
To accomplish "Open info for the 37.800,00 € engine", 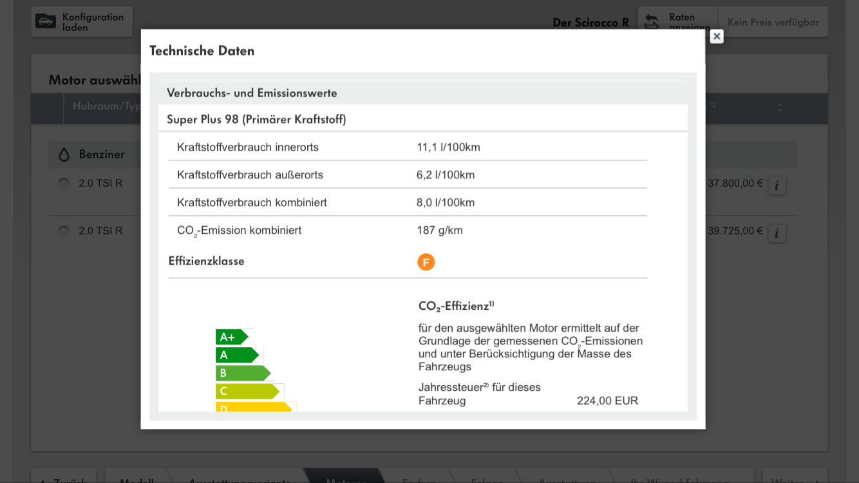I will pyautogui.click(x=777, y=186).
